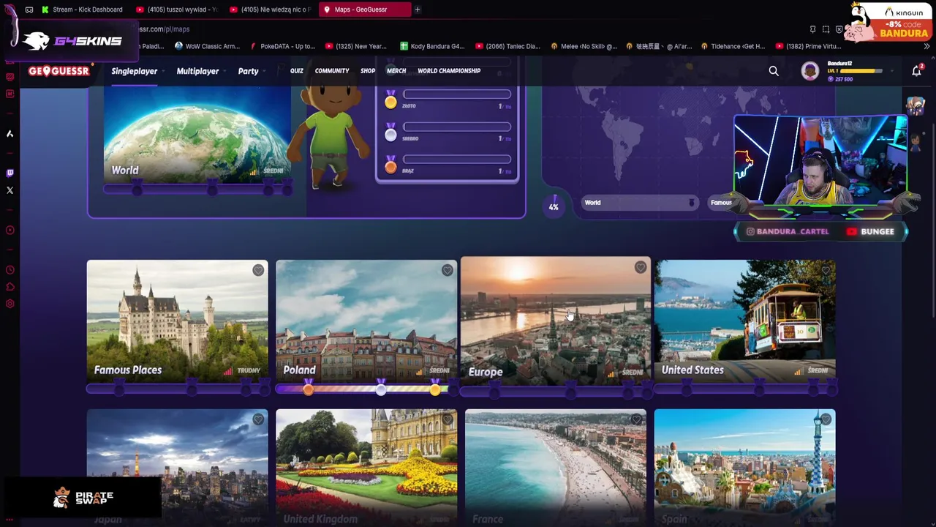Favorite the Spain map heart
The width and height of the screenshot is (936, 527).
(x=826, y=420)
